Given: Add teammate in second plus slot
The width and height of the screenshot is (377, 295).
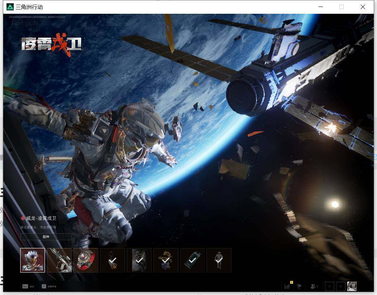Looking at the screenshot, I should pos(340,286).
